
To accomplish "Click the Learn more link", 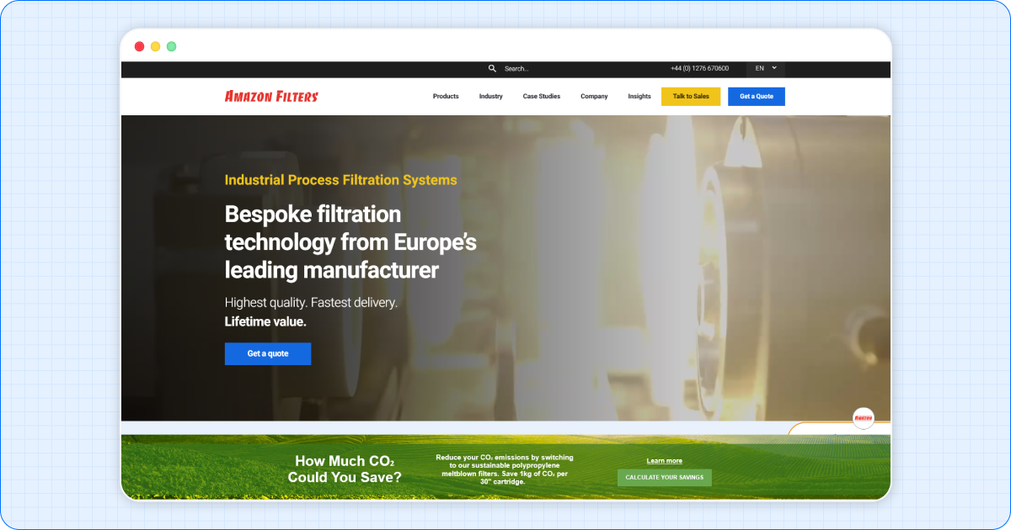I will click(x=665, y=461).
